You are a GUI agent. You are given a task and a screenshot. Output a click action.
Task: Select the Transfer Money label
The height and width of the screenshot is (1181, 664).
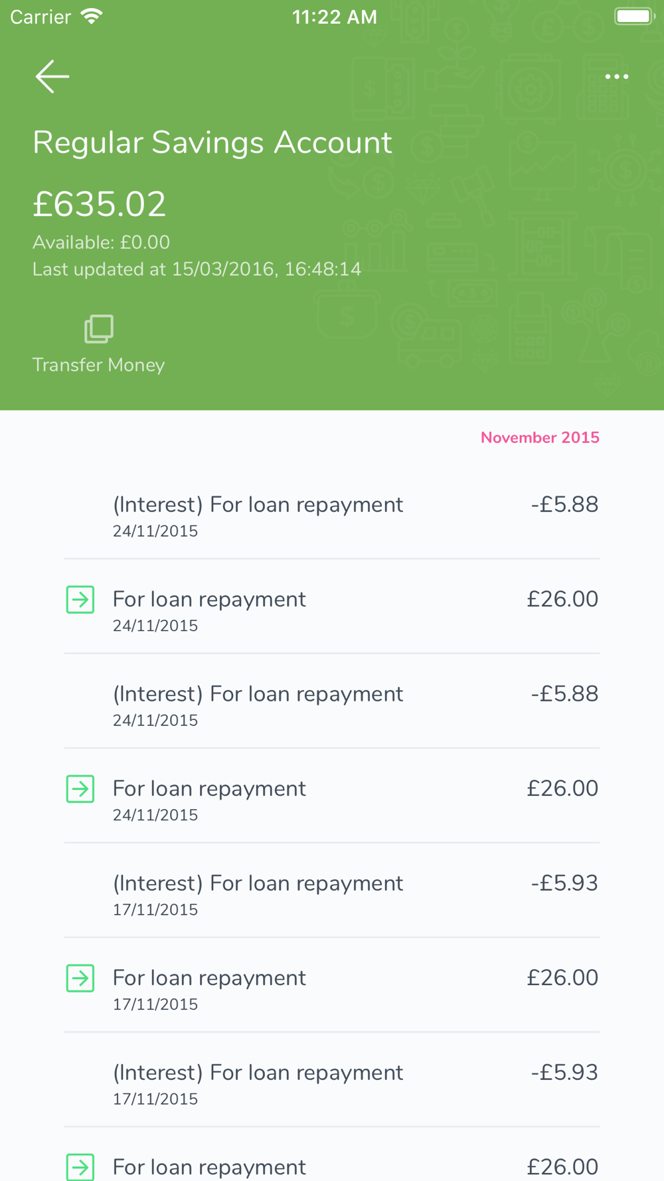click(x=98, y=365)
